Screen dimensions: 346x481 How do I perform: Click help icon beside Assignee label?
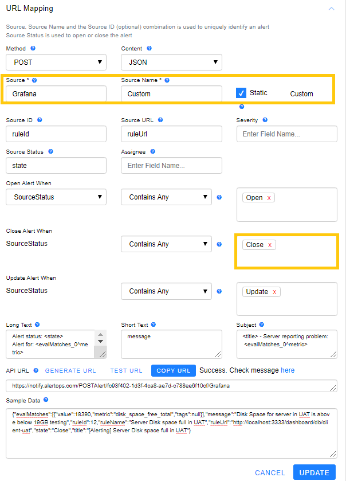(x=153, y=152)
